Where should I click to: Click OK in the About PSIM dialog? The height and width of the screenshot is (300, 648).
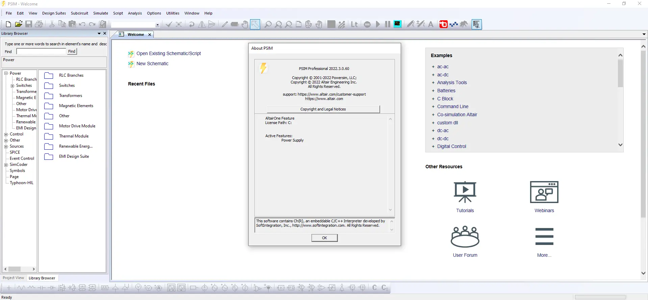pos(324,238)
